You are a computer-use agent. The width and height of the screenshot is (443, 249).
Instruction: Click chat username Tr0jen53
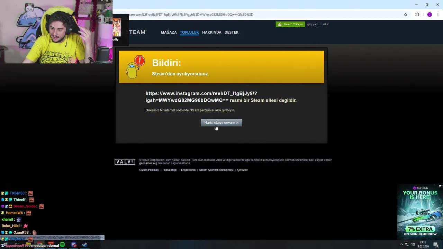tap(17, 193)
